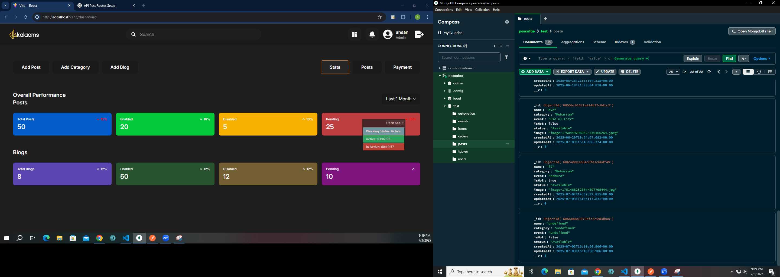Open Compass settings gear icon

coord(507,22)
